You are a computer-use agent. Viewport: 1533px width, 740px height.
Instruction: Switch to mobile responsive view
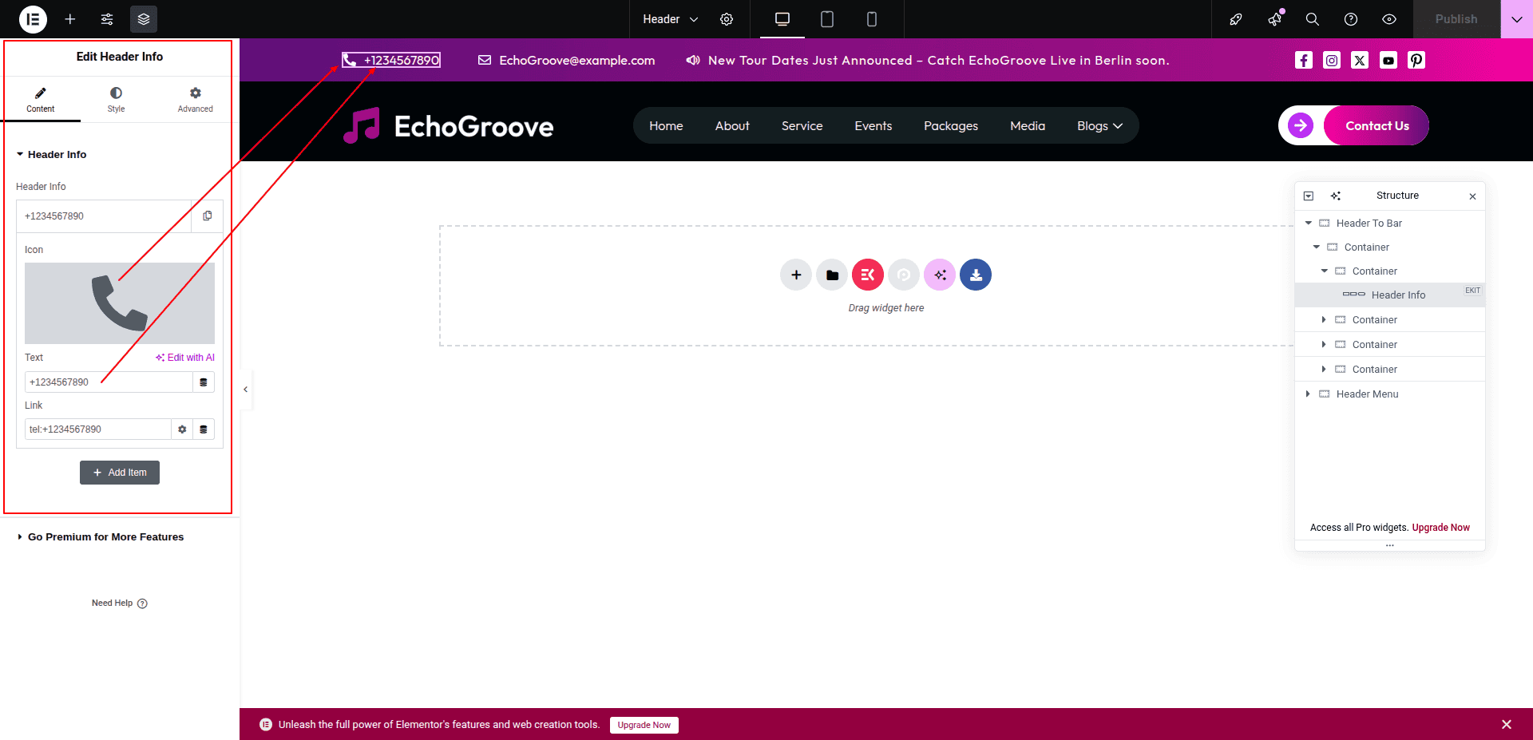click(872, 19)
